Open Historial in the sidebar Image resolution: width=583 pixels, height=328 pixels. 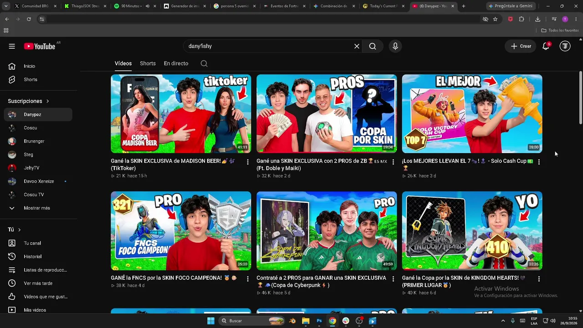[x=33, y=256]
